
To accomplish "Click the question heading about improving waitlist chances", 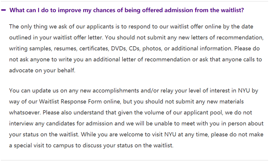I will pos(126,10).
